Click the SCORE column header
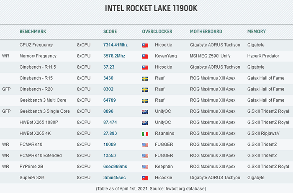Image resolution: width=293 pixels, height=193 pixels. (x=110, y=31)
